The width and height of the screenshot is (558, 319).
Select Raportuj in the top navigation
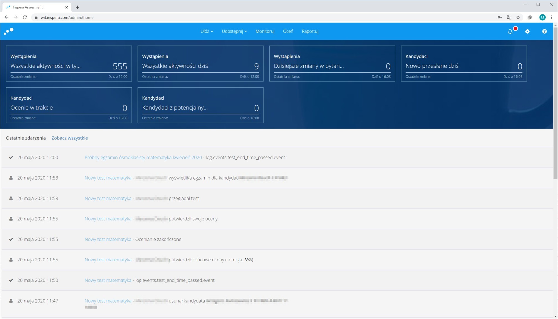click(x=310, y=31)
